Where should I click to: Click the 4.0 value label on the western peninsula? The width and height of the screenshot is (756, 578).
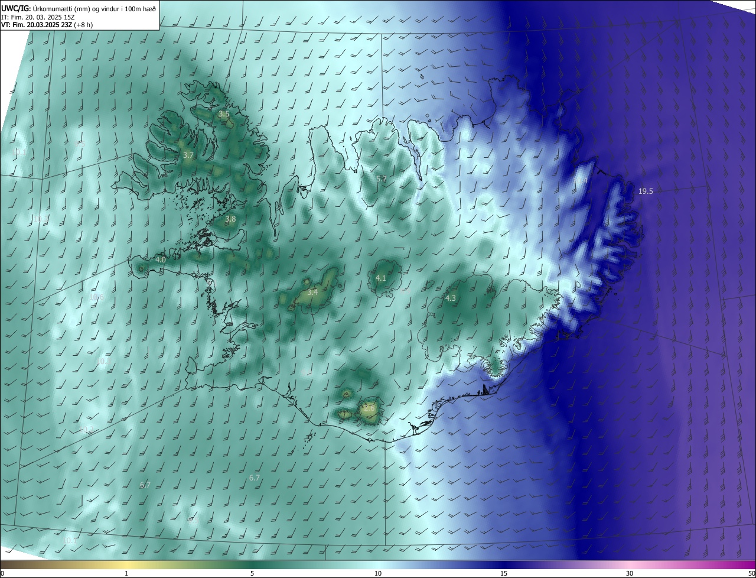(161, 259)
